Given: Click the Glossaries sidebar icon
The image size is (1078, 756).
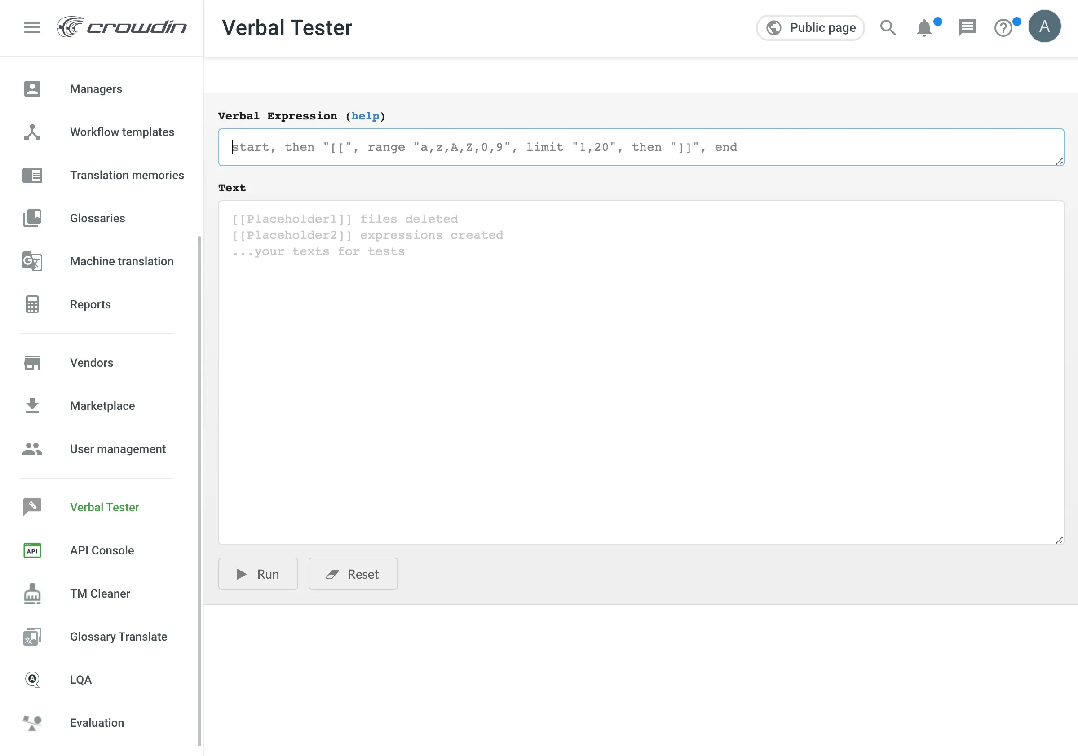Looking at the screenshot, I should 32,218.
